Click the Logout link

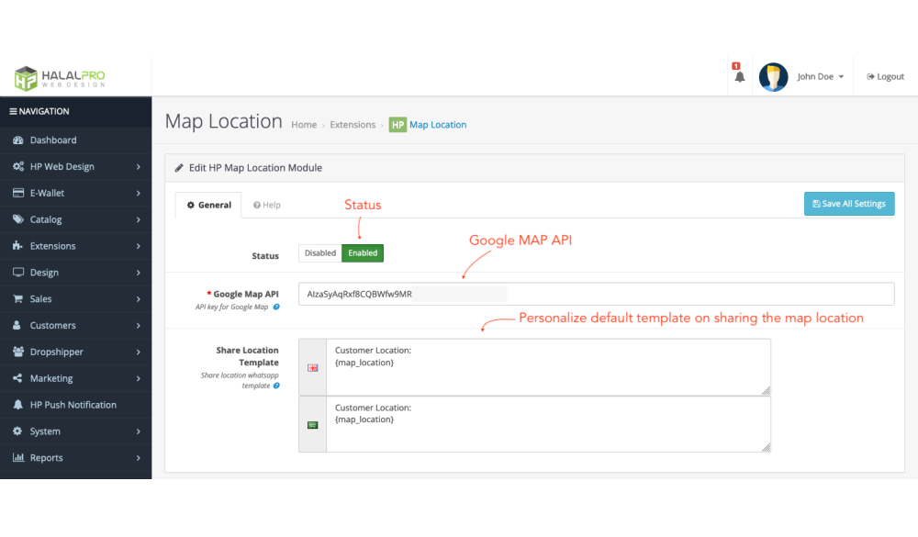point(885,77)
